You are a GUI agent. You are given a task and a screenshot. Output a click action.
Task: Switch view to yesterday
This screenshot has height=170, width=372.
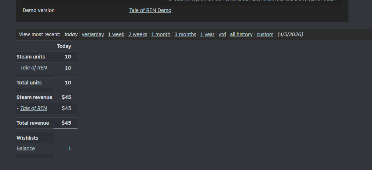93,34
